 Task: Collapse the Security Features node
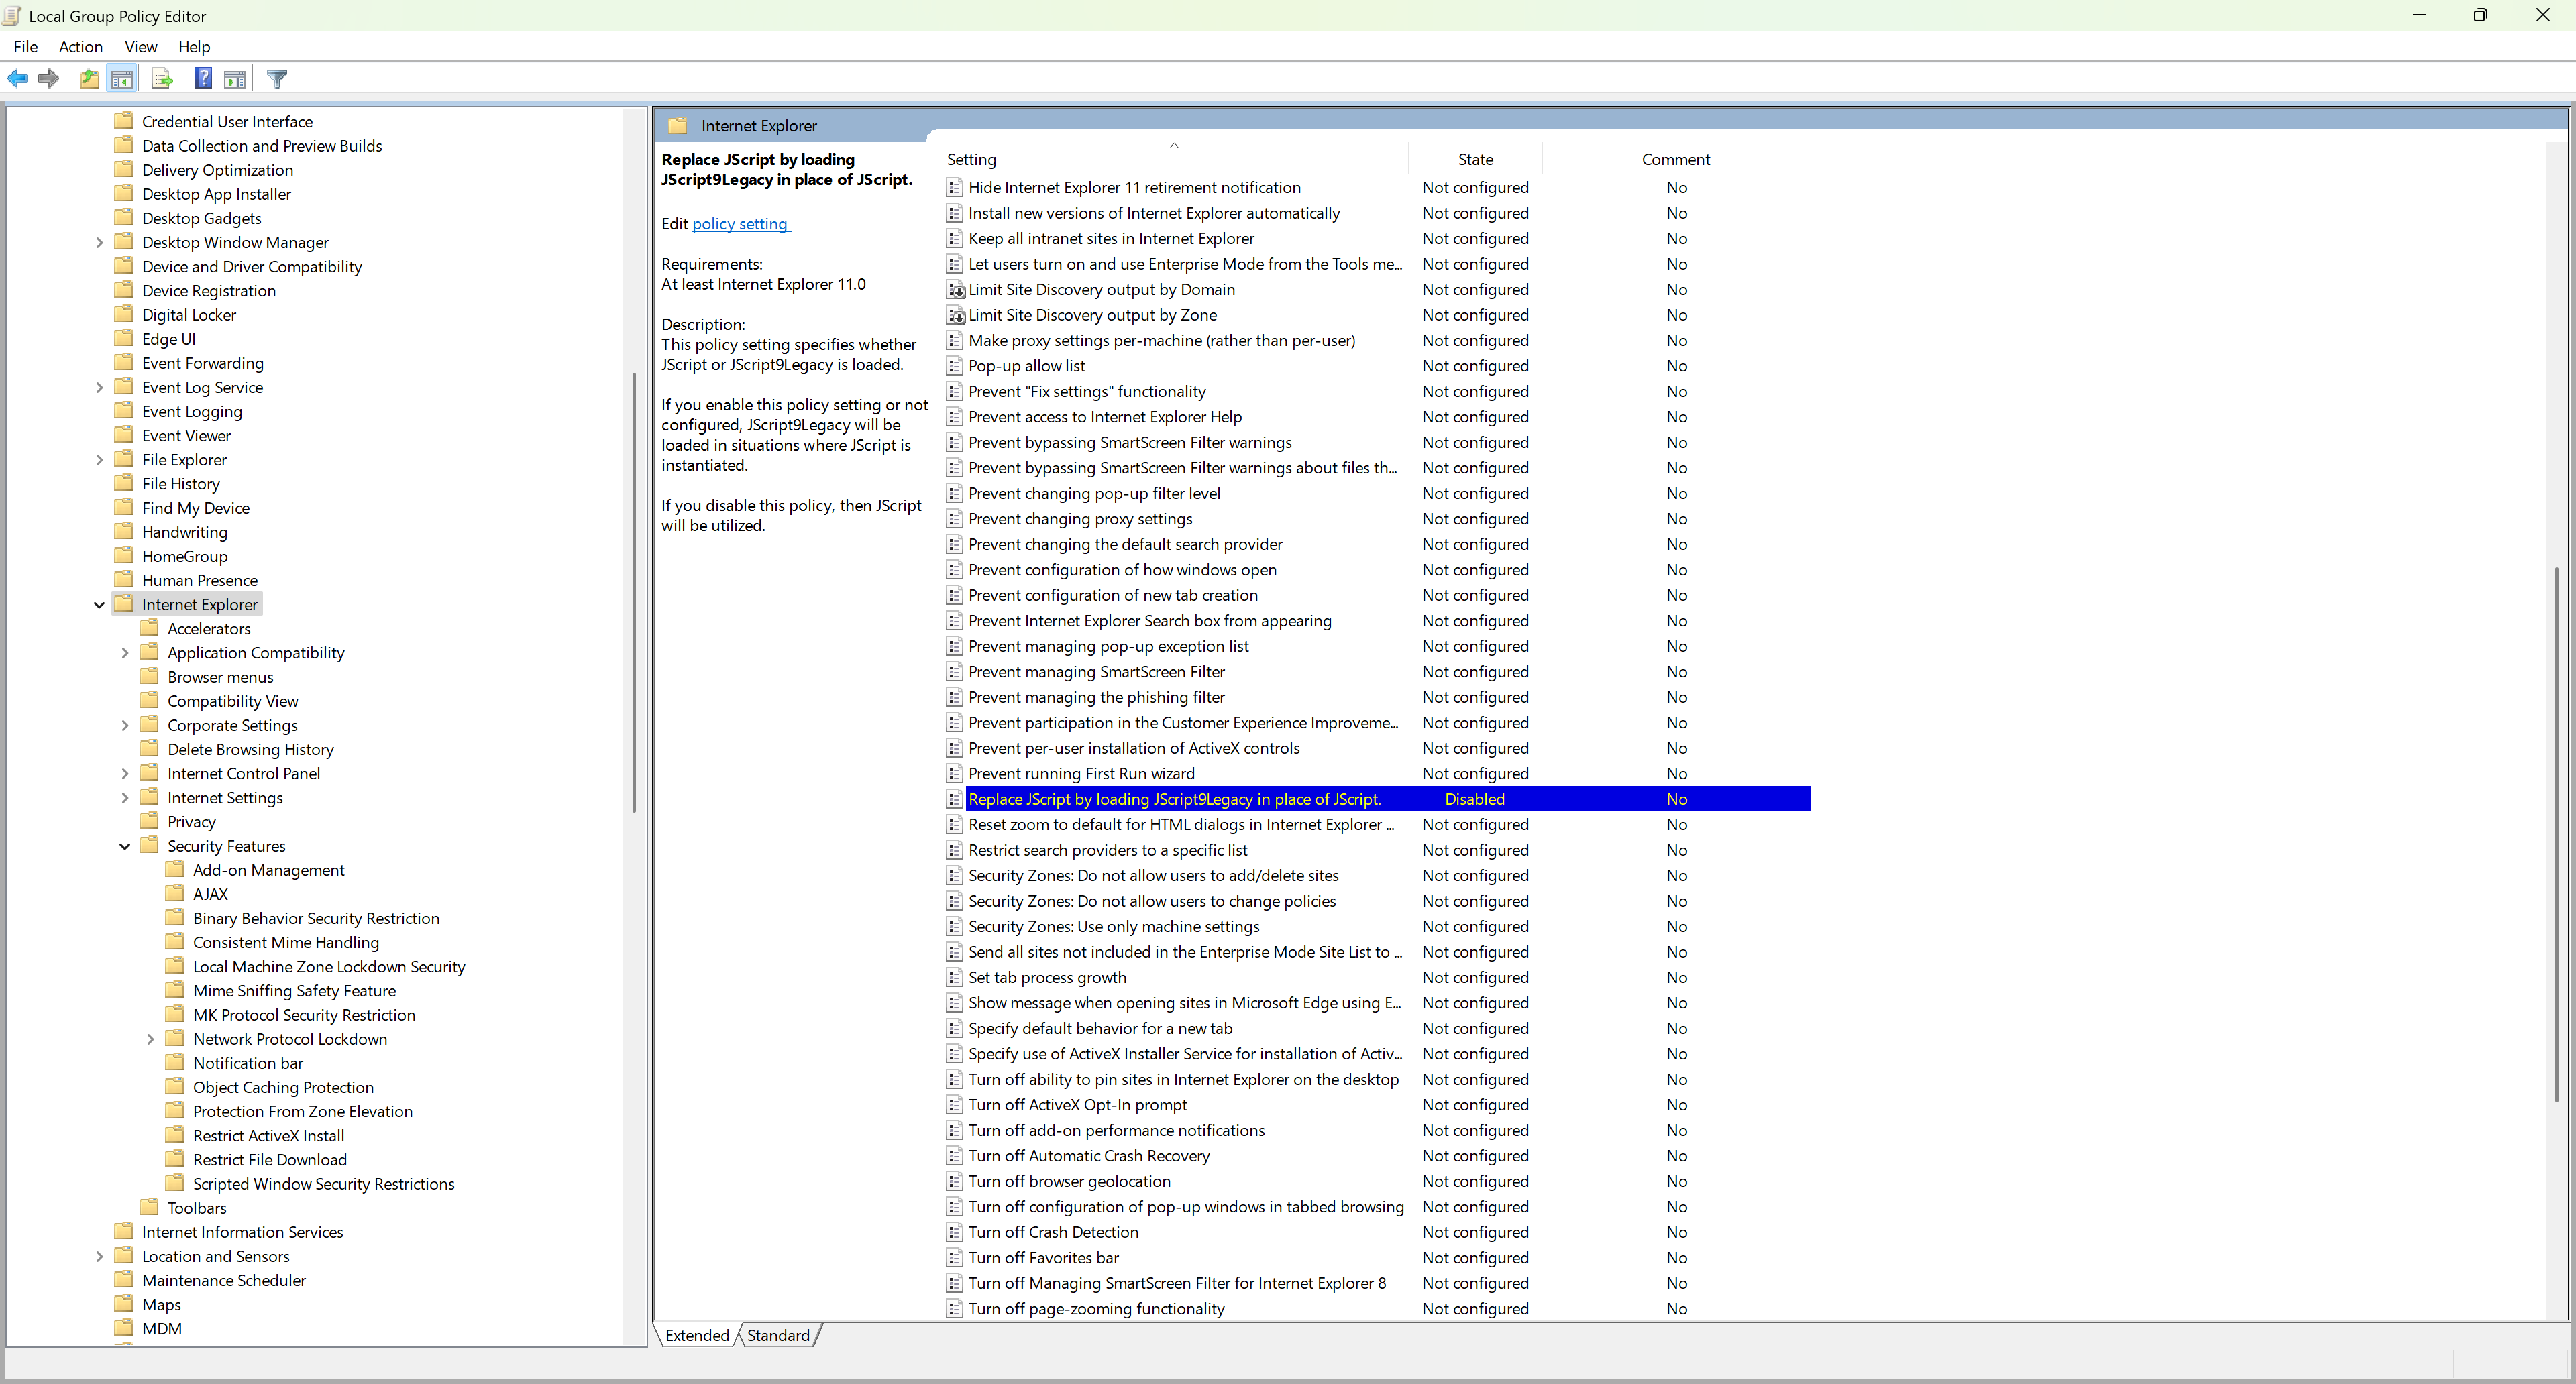pyautogui.click(x=125, y=846)
